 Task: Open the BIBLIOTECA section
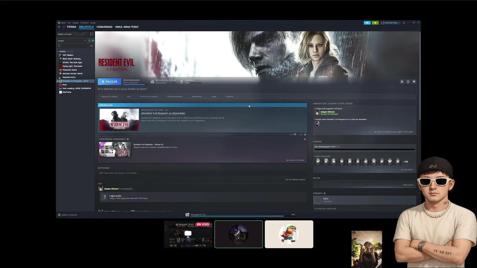[x=86, y=27]
